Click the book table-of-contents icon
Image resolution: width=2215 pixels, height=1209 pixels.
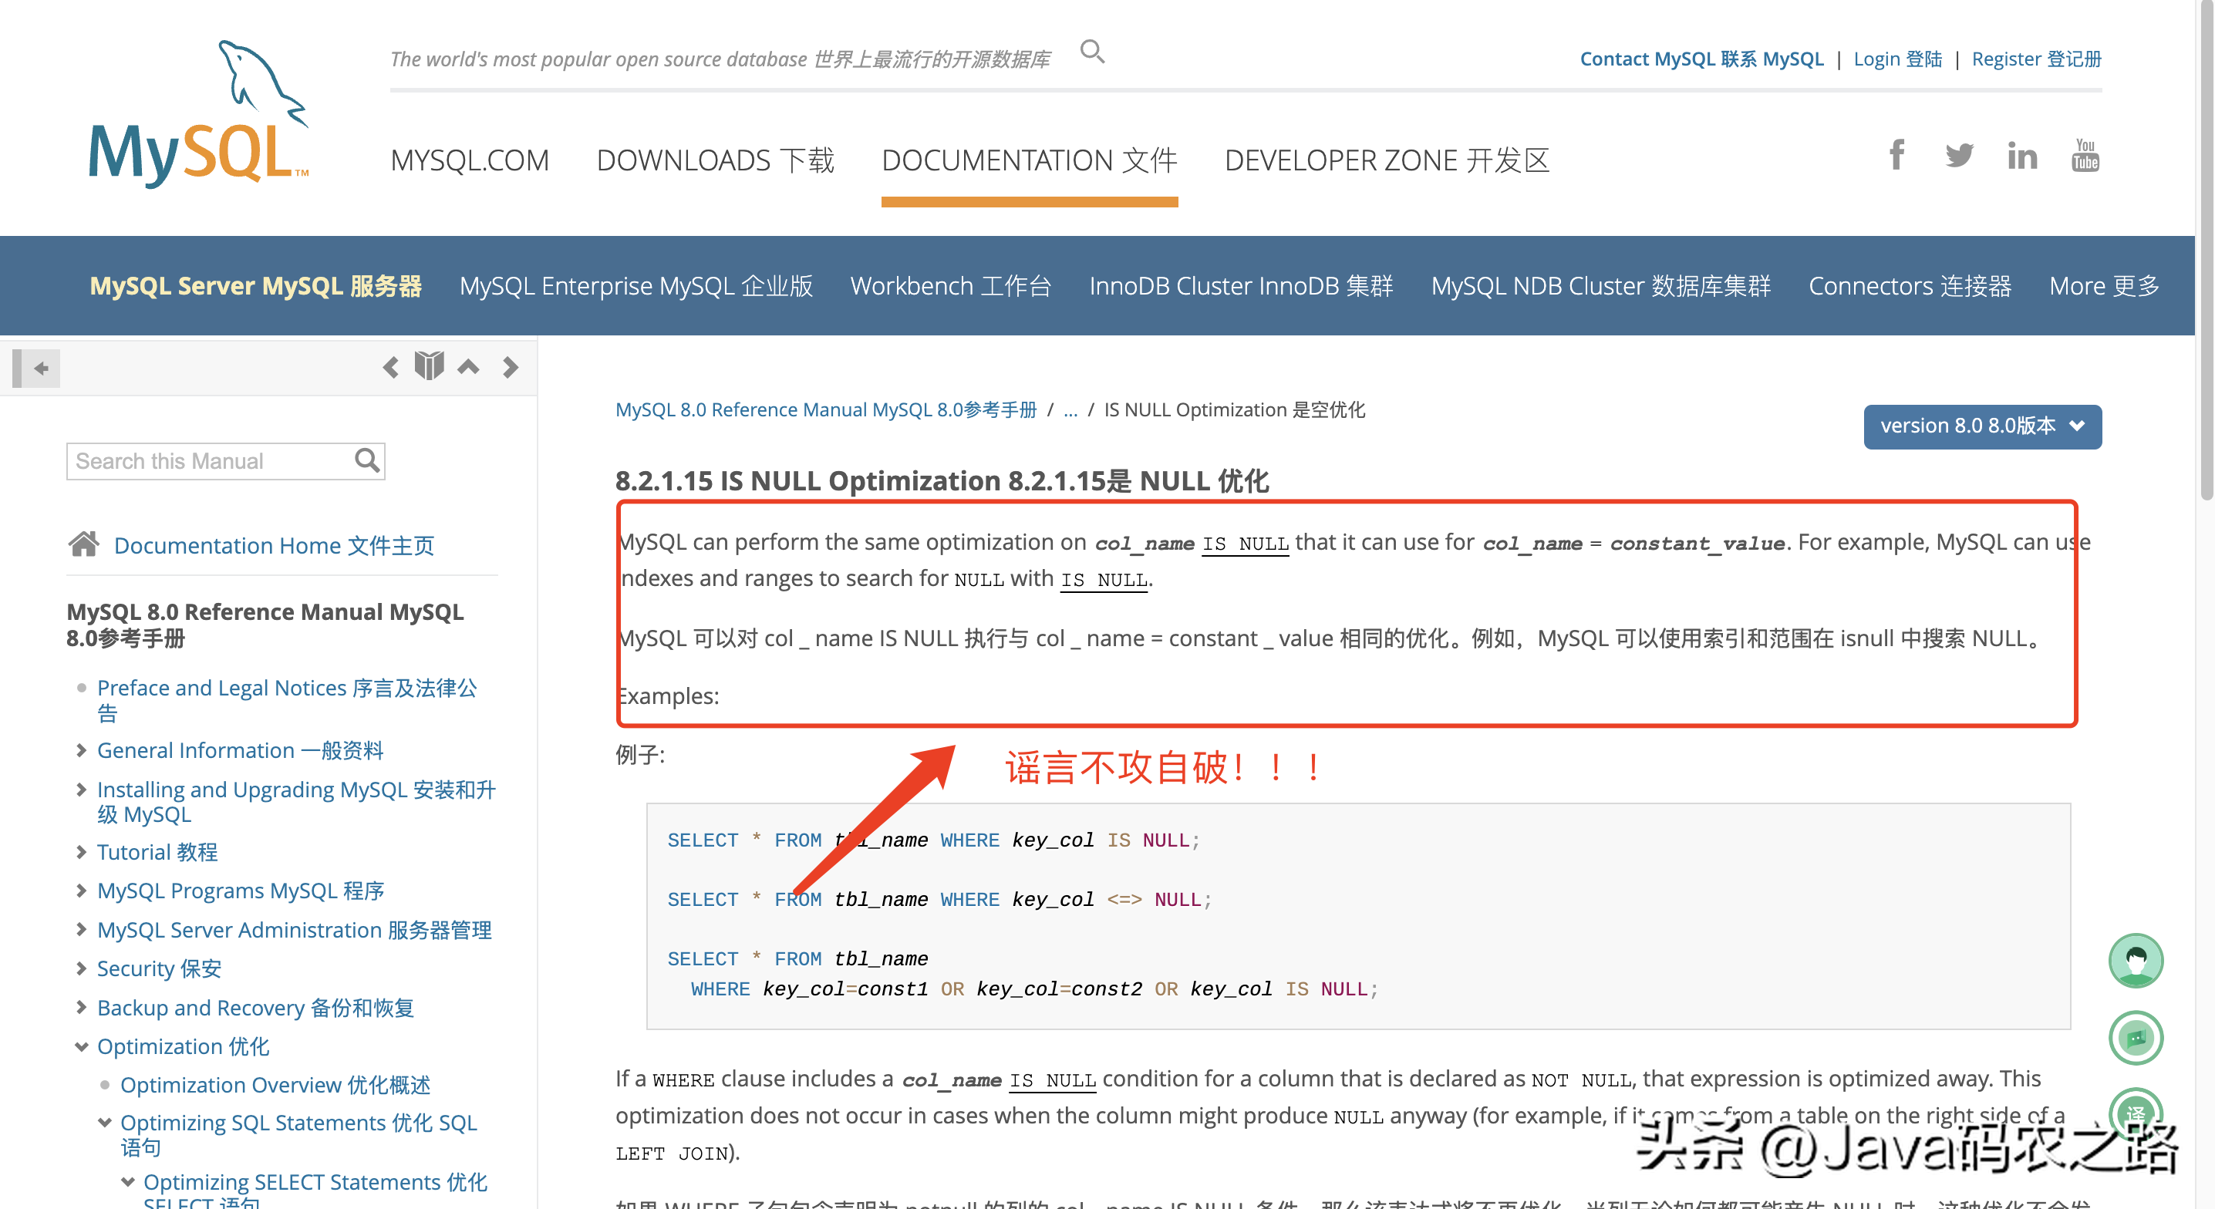pos(428,367)
